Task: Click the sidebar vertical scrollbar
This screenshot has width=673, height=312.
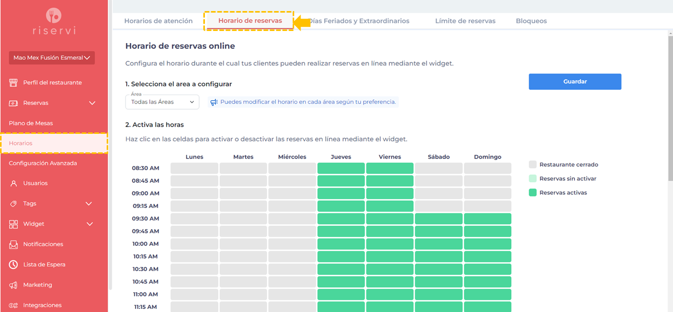Action: click(110, 142)
